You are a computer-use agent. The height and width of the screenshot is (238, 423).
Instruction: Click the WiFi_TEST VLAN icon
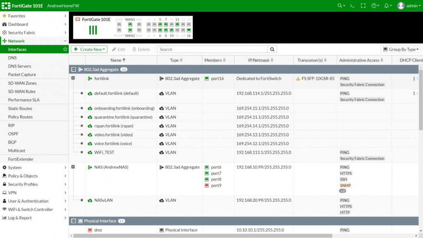[90, 152]
